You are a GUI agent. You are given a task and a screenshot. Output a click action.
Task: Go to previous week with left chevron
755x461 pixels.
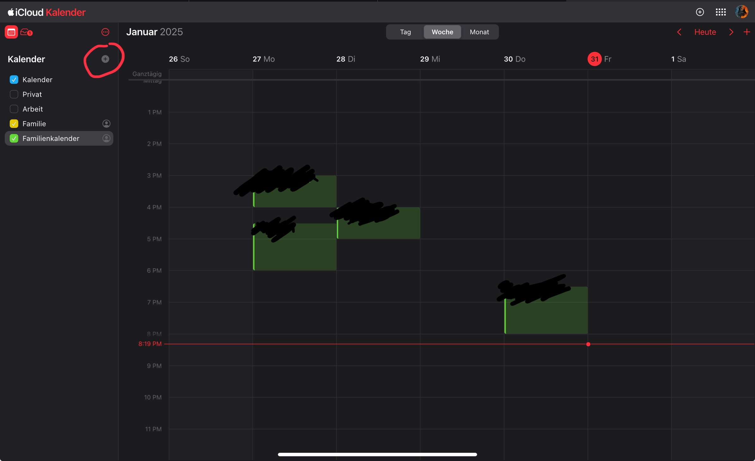[679, 32]
